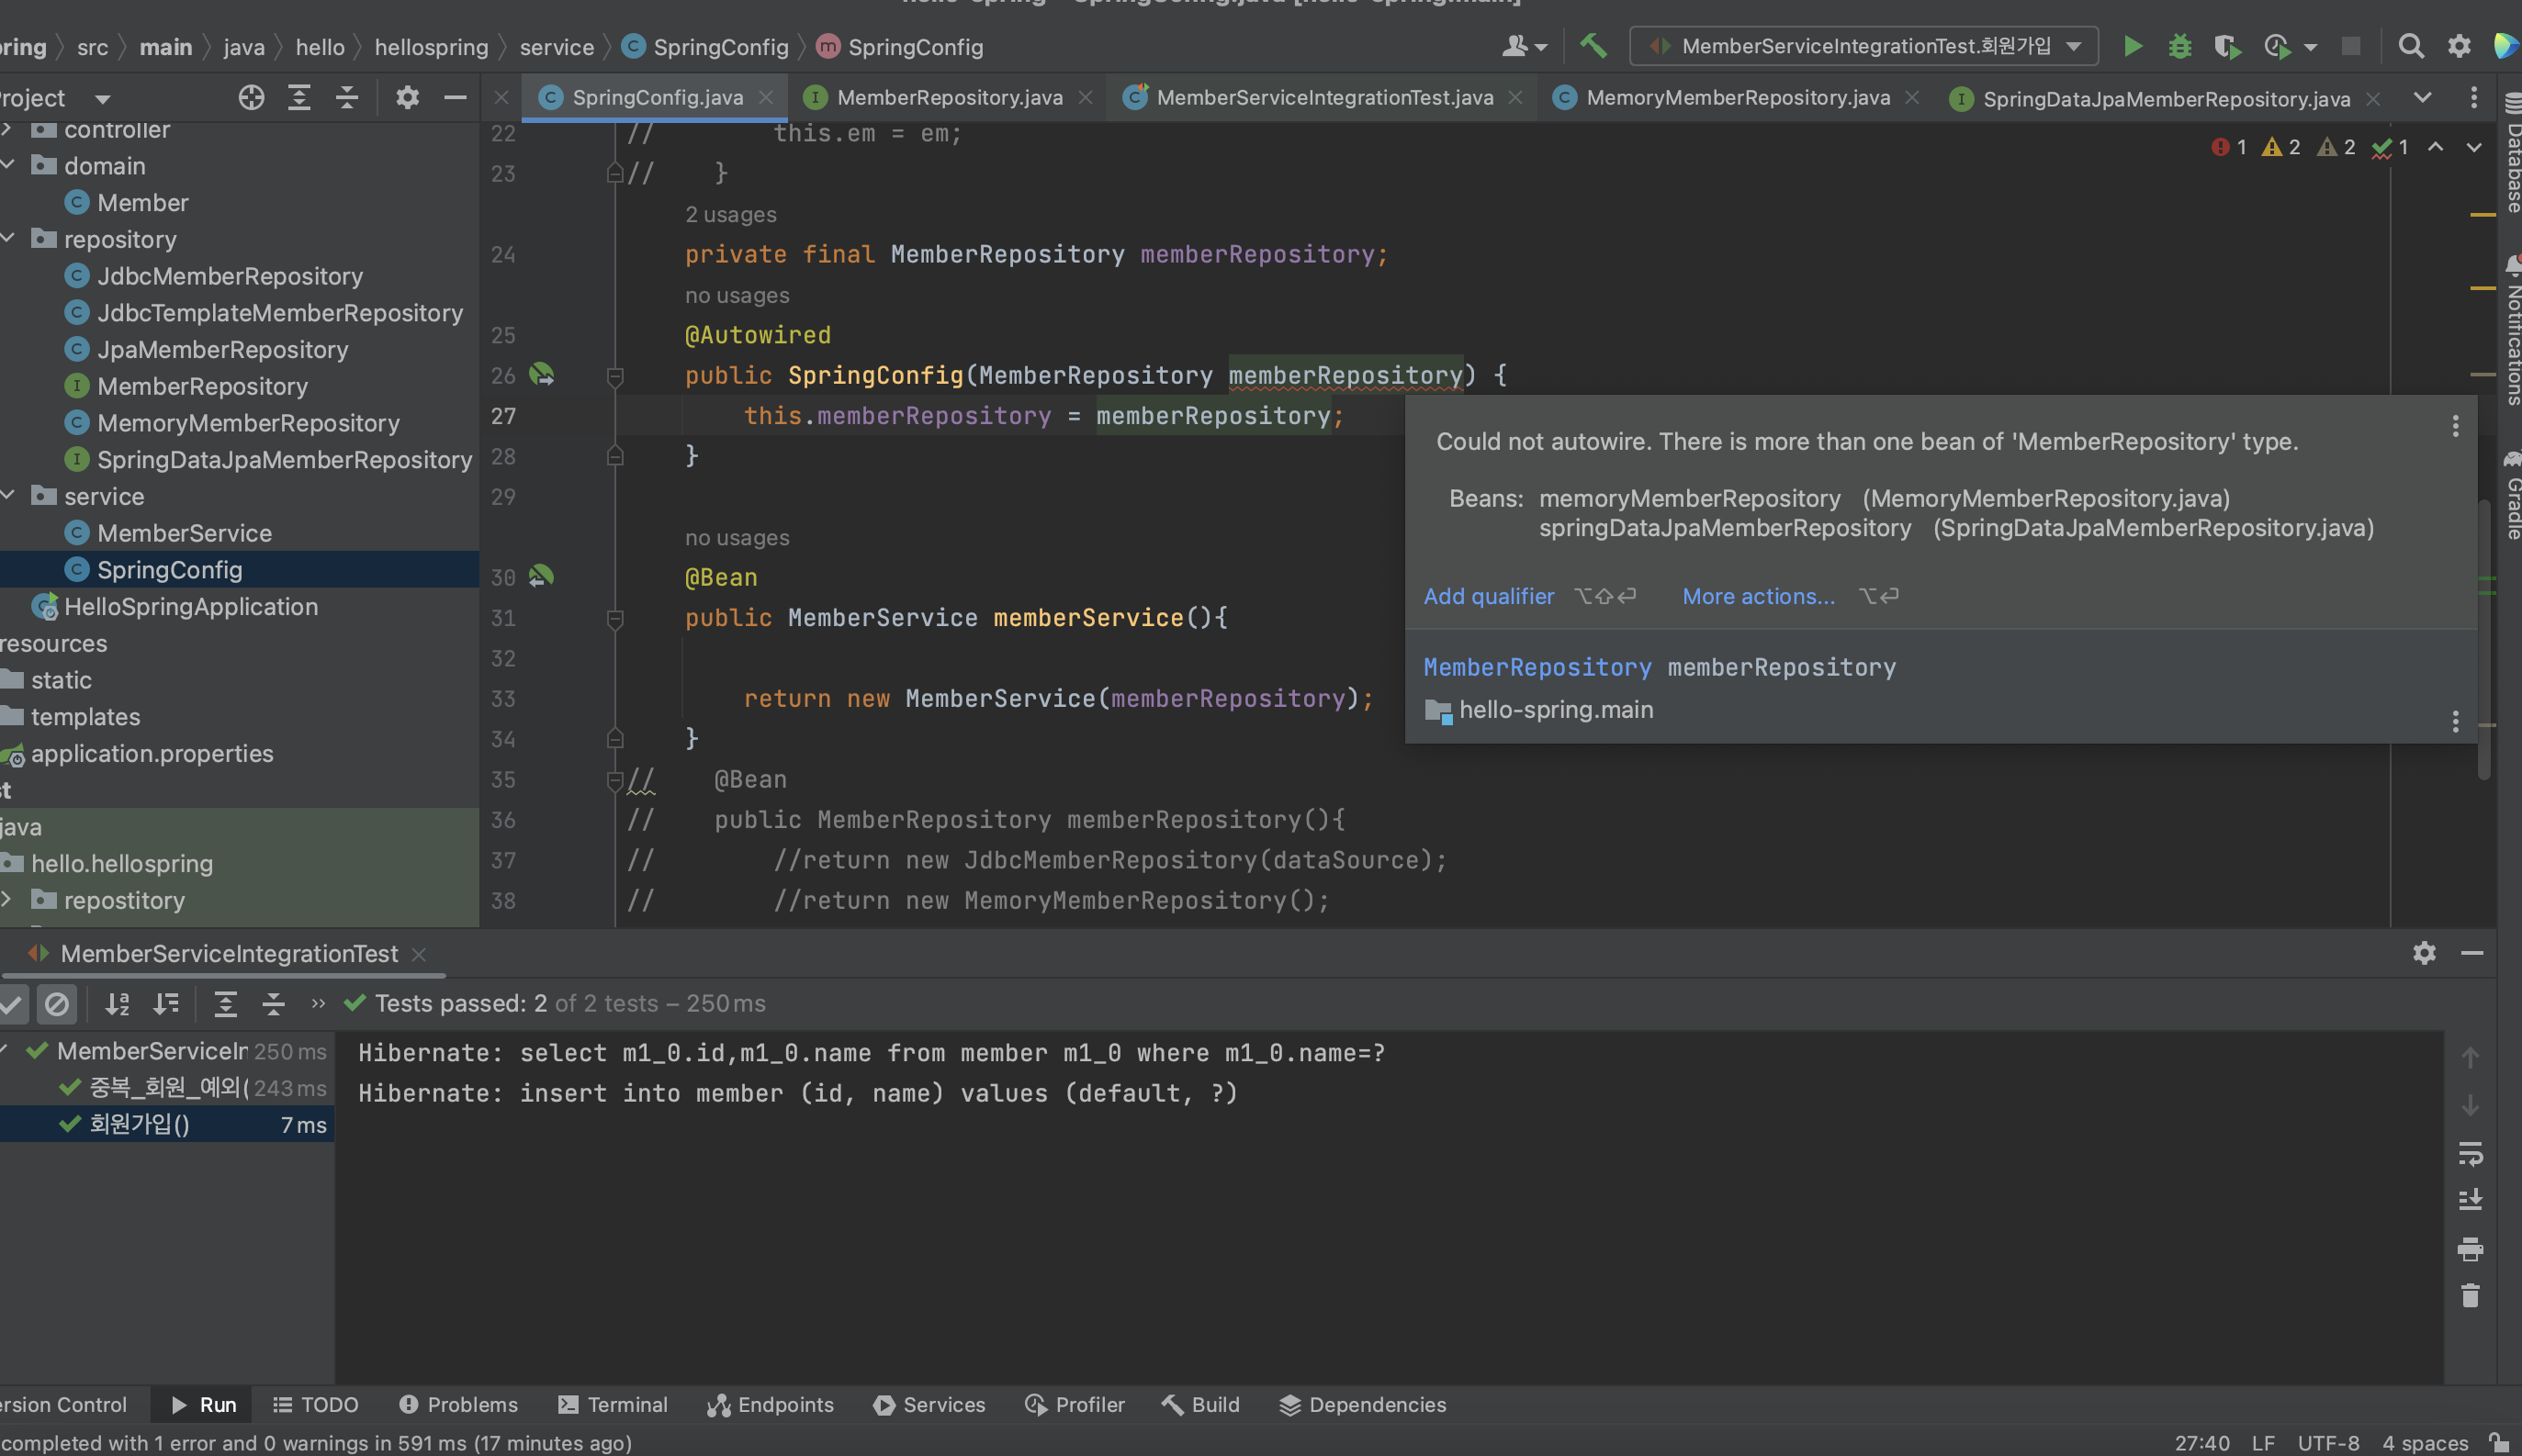Open Project panel options gear
The width and height of the screenshot is (2522, 1456).
(x=406, y=97)
